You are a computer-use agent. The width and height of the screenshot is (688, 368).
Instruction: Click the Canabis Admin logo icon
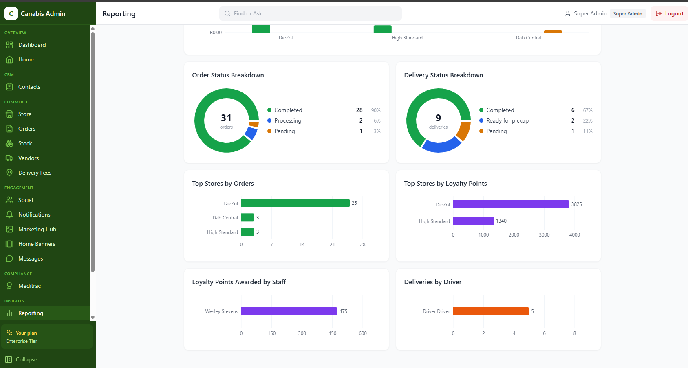pyautogui.click(x=11, y=13)
